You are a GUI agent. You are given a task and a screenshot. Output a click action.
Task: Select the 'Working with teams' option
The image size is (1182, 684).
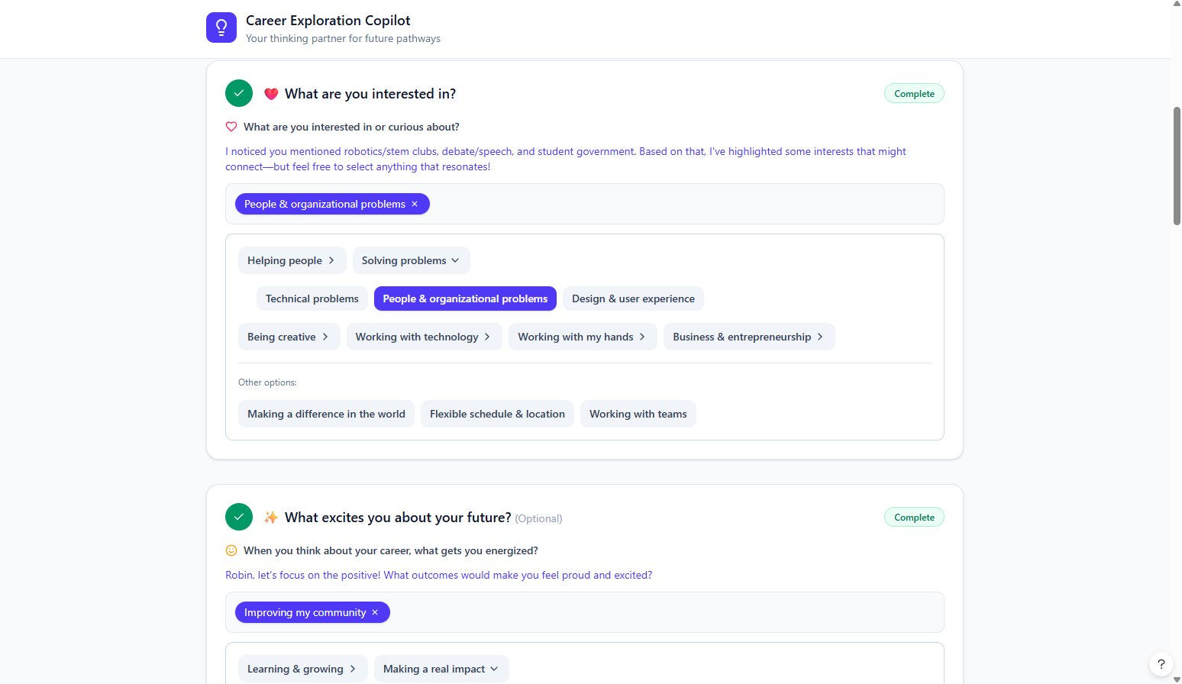coord(638,414)
